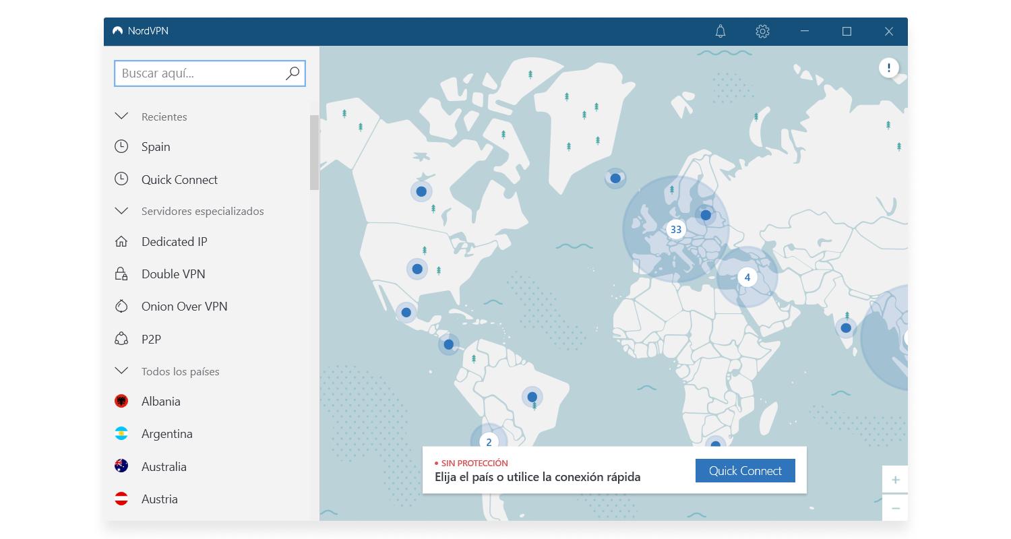The height and width of the screenshot is (539, 1011).
Task: Click the Argentina flag icon
Action: click(121, 433)
